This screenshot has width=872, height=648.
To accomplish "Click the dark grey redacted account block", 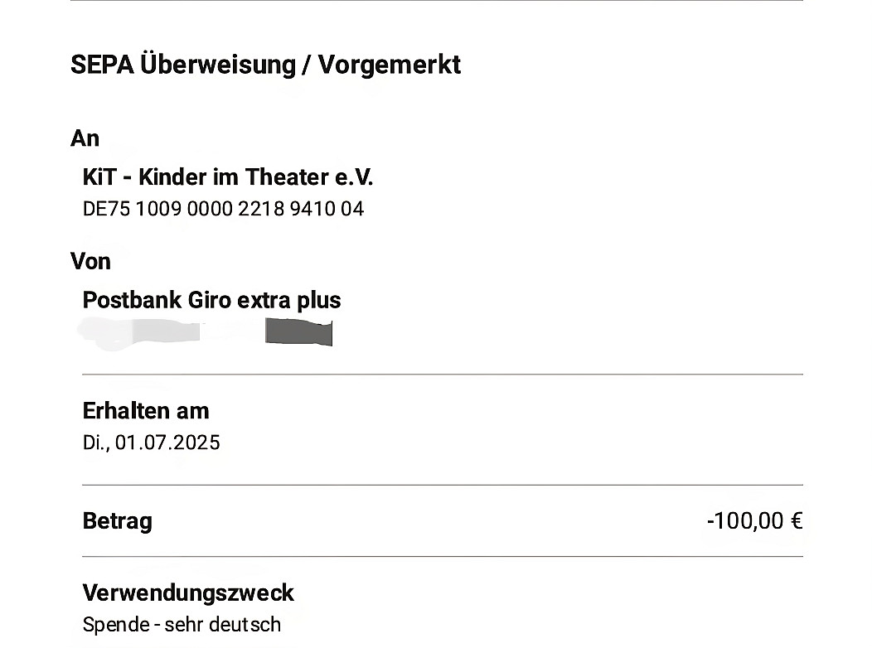I will 298,331.
